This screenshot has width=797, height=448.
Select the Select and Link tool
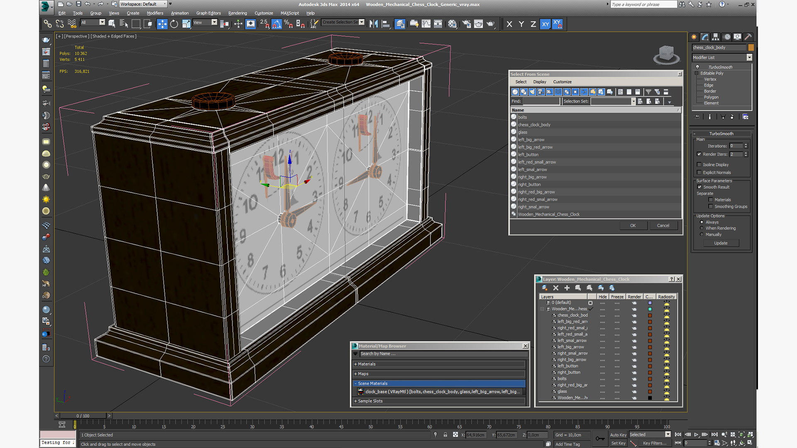click(48, 24)
